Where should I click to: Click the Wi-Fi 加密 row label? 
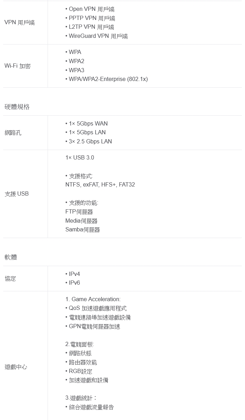point(17,66)
